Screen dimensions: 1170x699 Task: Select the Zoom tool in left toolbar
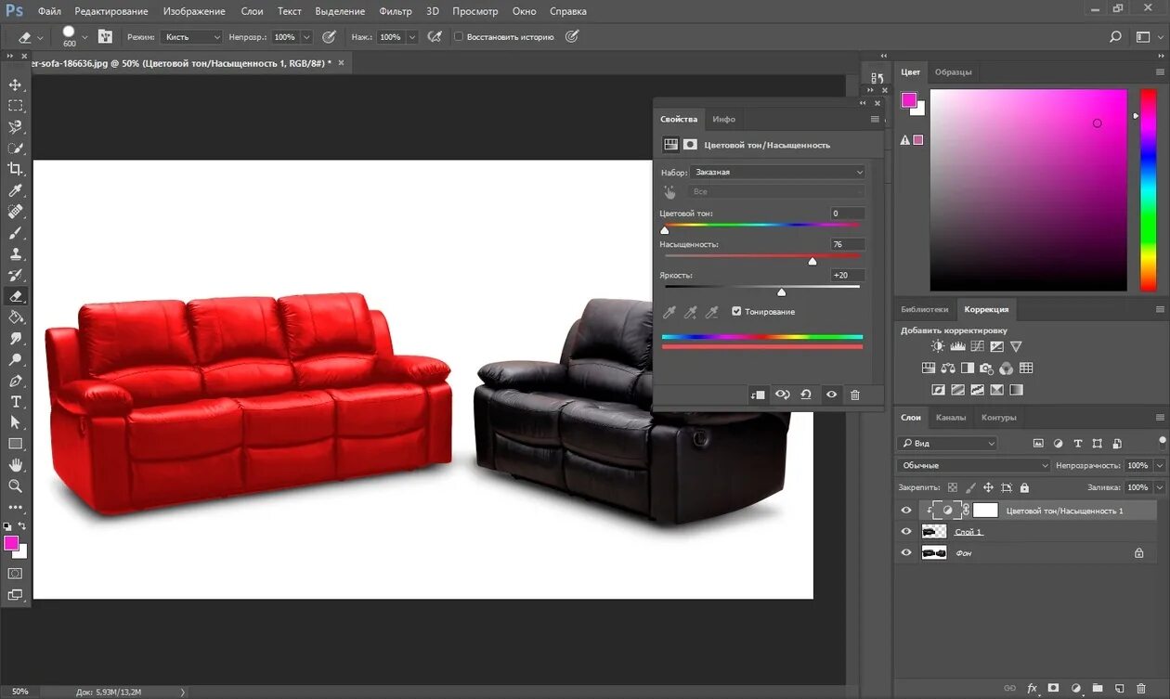pos(15,486)
